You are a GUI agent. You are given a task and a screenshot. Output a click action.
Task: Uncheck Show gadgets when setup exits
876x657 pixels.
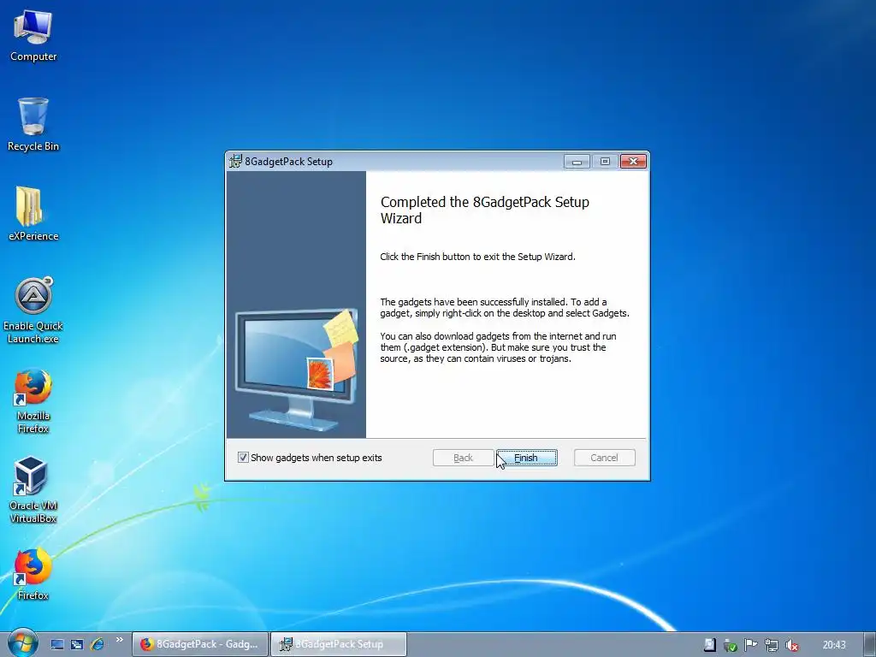coord(243,458)
